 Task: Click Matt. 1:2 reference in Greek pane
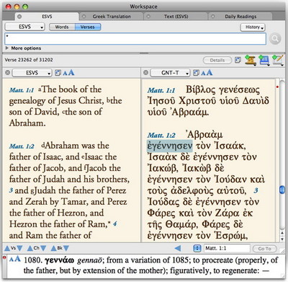coord(161,136)
